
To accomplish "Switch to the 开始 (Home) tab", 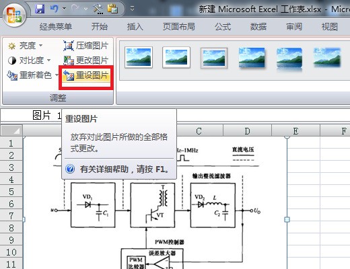I will (x=100, y=27).
